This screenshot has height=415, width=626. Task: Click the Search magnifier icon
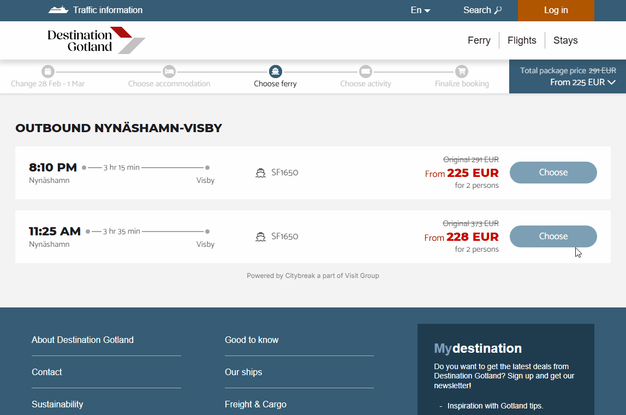(x=498, y=10)
